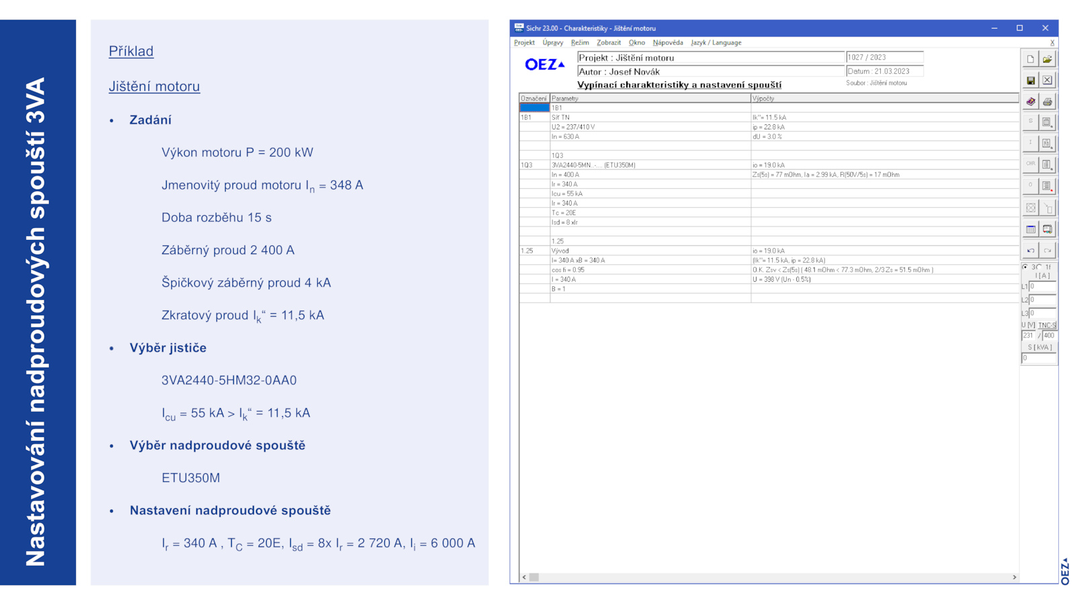
Task: Click the 'Jištění motoru' underlined slide heading
Action: click(155, 86)
